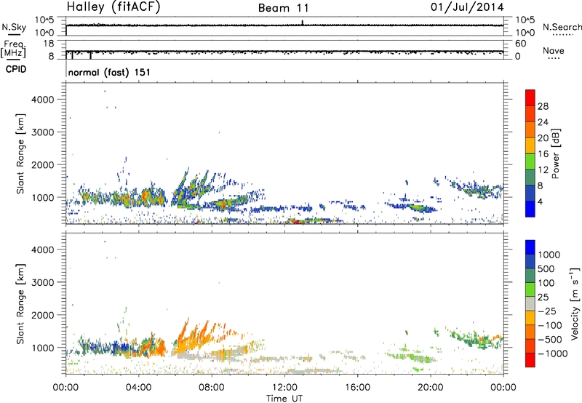Click the red bottom velocity swatch
The image size is (582, 403).
(530, 360)
